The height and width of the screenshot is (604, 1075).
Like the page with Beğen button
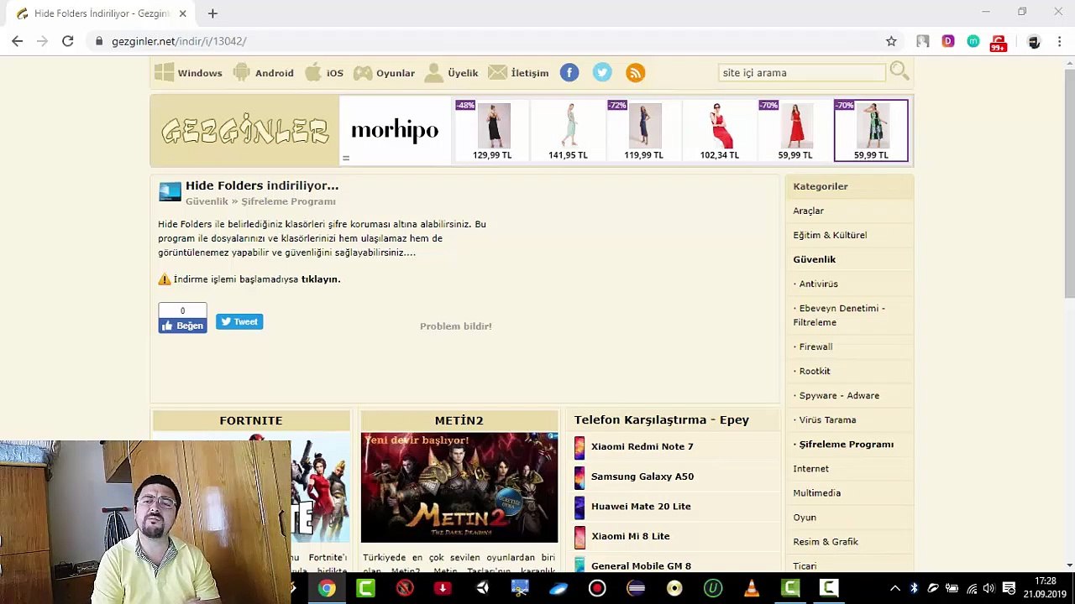click(182, 325)
